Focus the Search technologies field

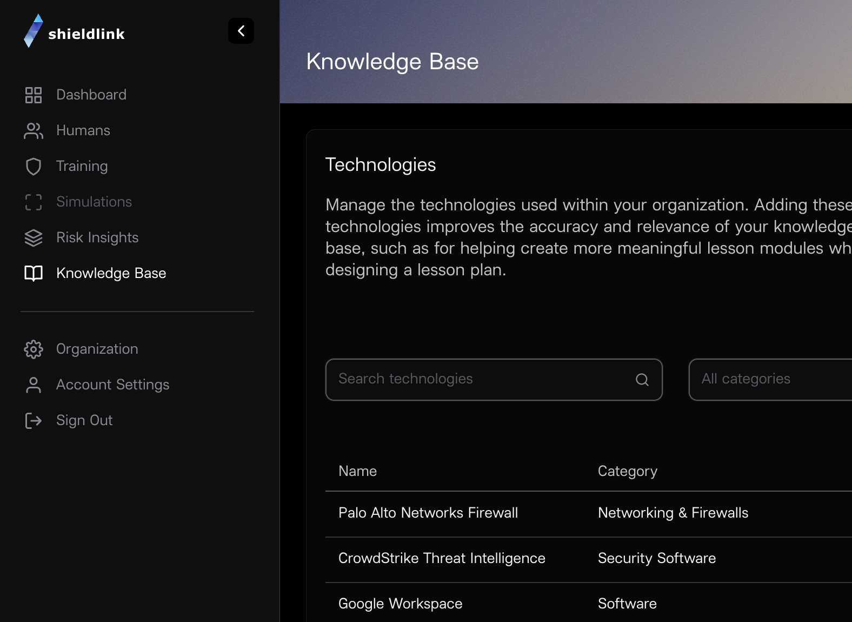point(494,380)
